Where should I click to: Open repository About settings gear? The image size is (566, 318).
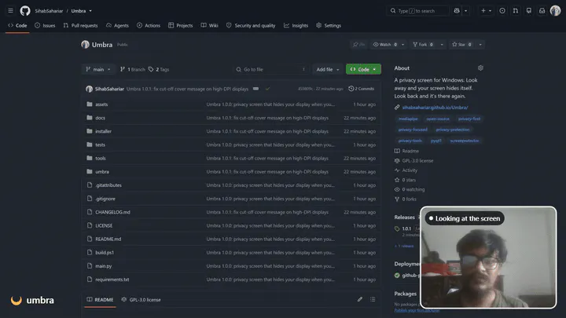[480, 68]
